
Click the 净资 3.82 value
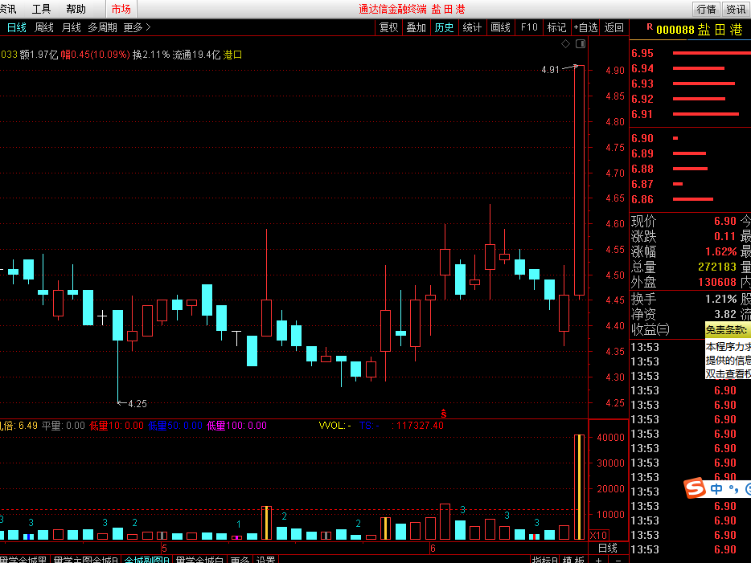724,314
